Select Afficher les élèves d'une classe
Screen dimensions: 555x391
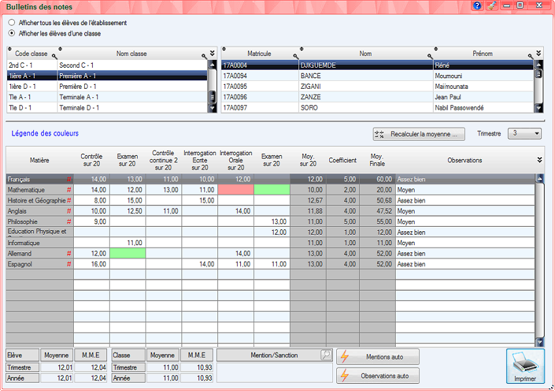pyautogui.click(x=12, y=33)
